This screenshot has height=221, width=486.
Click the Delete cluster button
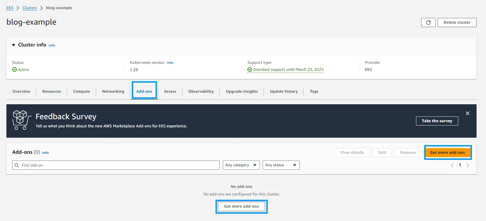457,22
